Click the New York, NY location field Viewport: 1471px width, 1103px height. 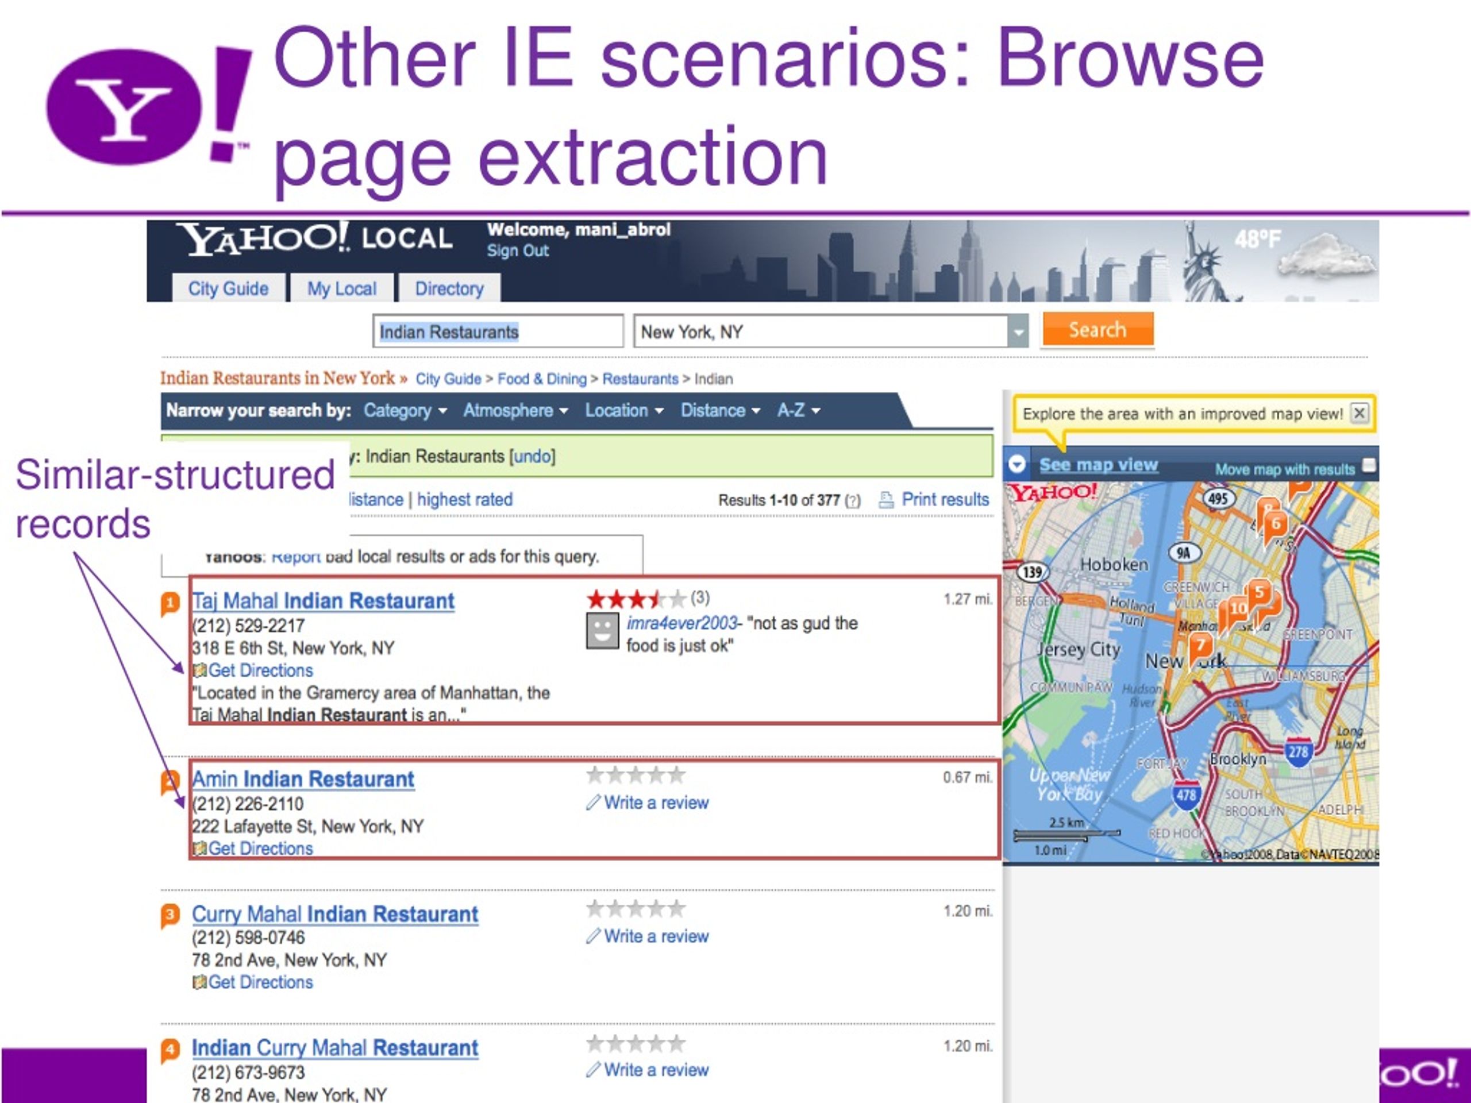coord(821,331)
